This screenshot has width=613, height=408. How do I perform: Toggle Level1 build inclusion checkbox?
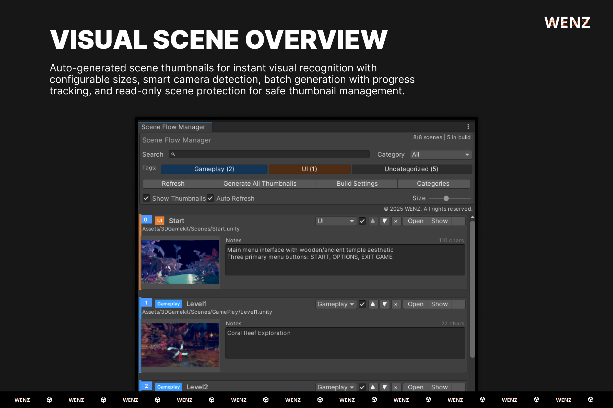[362, 304]
